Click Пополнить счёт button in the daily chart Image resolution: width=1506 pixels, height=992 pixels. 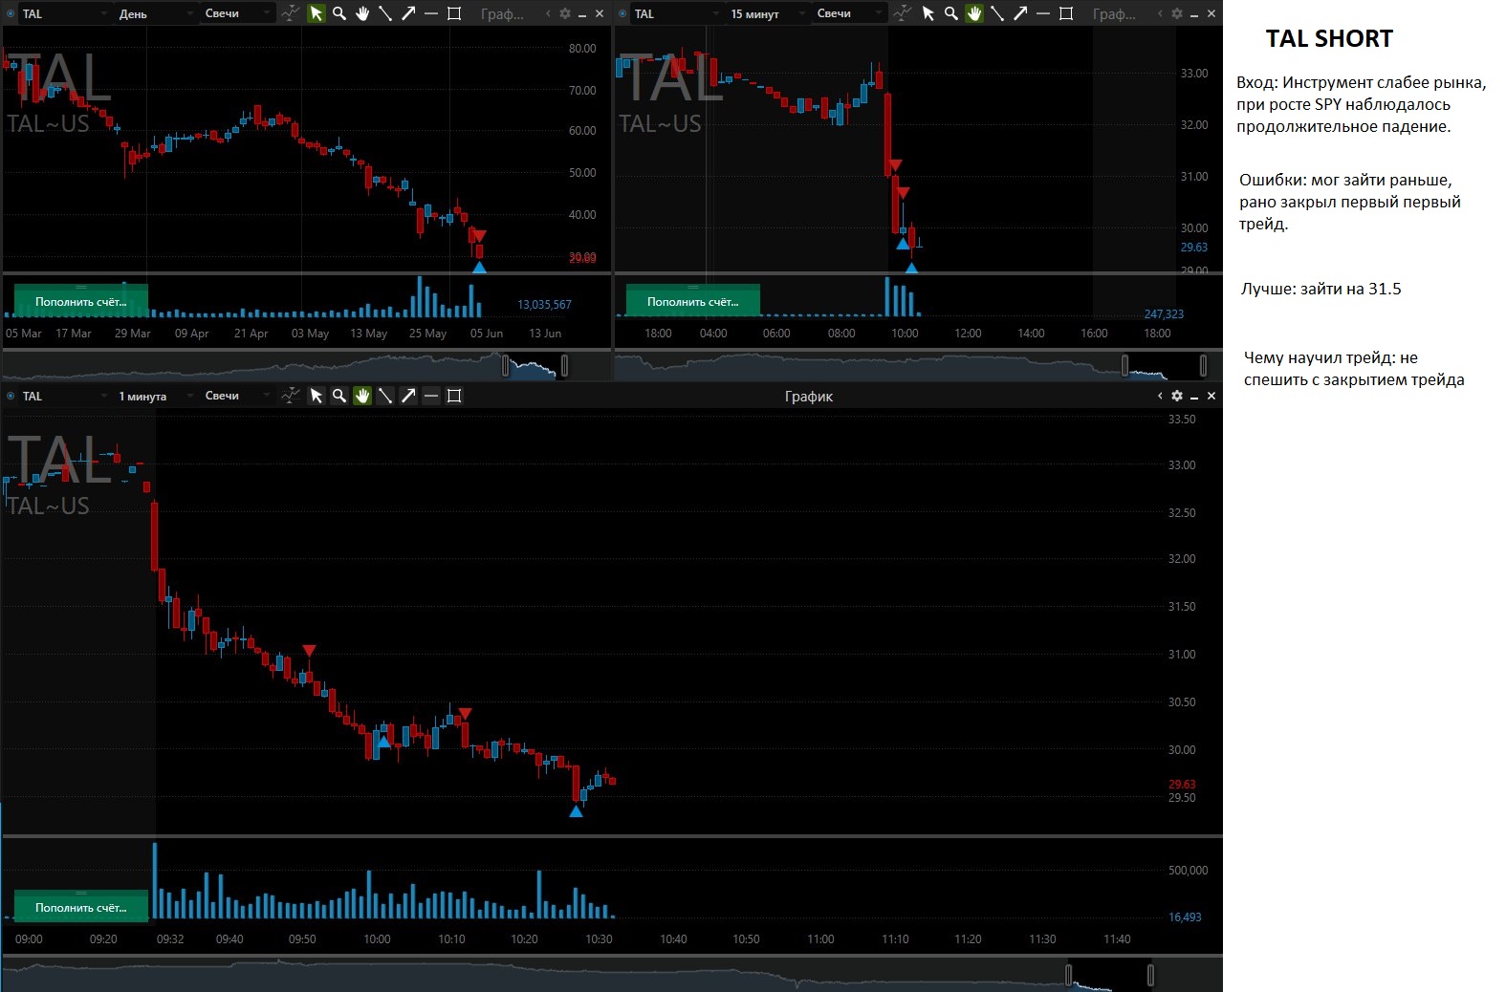pos(81,301)
